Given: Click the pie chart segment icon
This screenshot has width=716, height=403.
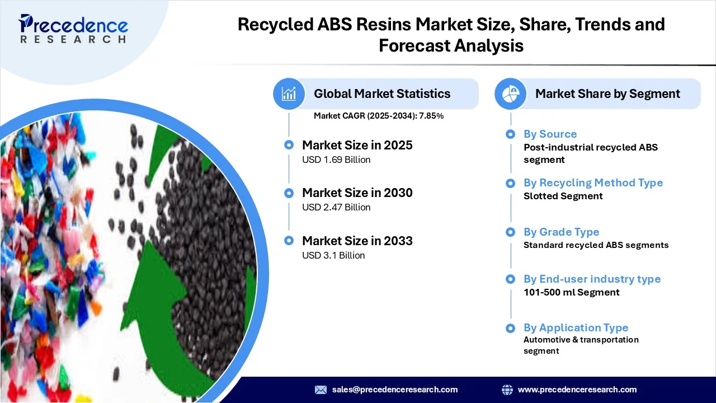Looking at the screenshot, I should click(x=511, y=93).
